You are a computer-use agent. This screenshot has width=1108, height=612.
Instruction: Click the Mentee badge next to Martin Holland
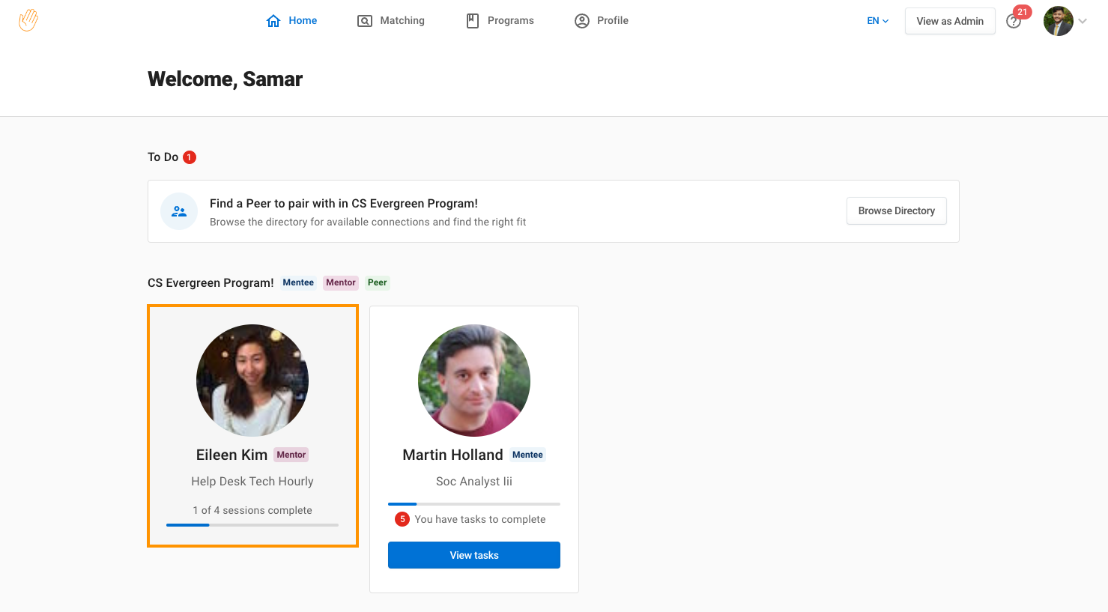(528, 455)
